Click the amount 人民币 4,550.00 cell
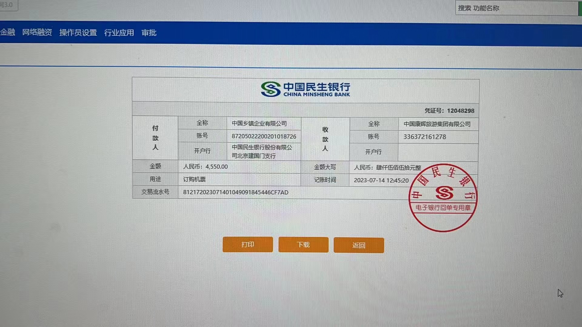 click(206, 167)
